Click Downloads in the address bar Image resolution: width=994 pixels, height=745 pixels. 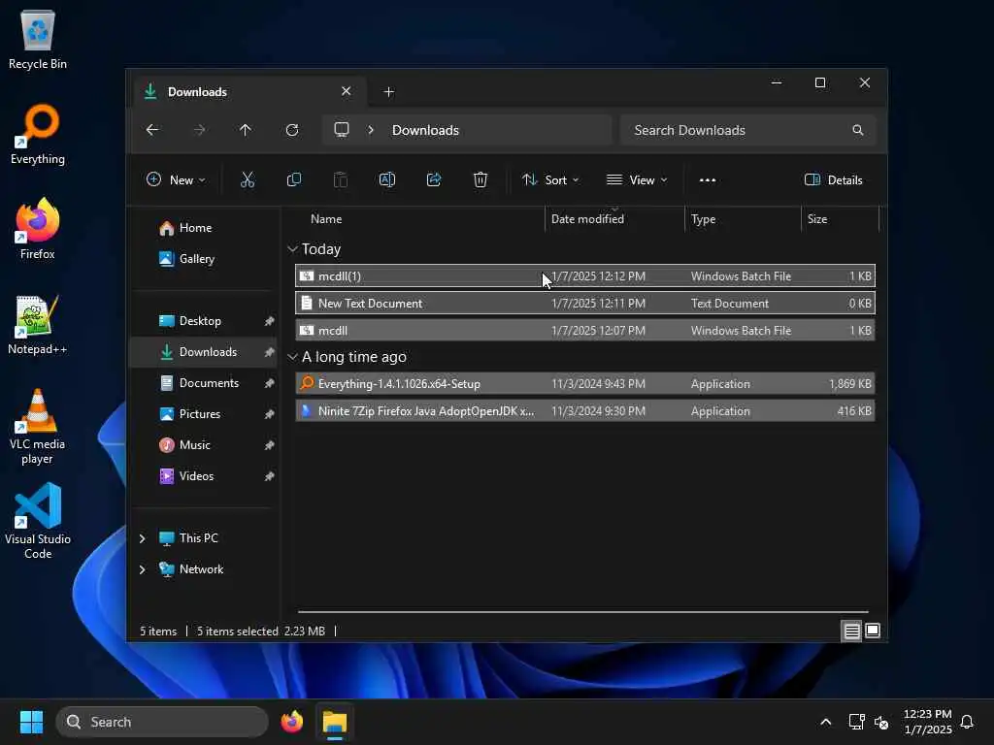click(425, 130)
